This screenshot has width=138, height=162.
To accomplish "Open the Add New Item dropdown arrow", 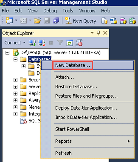I will click(30, 20).
